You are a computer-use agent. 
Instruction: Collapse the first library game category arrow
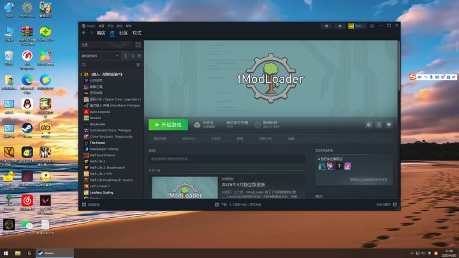pos(82,75)
